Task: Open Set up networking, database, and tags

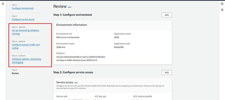Action: click(25, 32)
